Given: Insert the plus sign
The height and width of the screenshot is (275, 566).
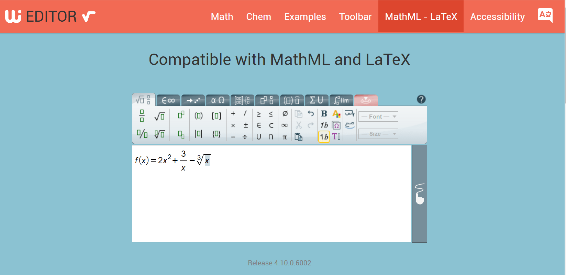Looking at the screenshot, I should point(233,113).
